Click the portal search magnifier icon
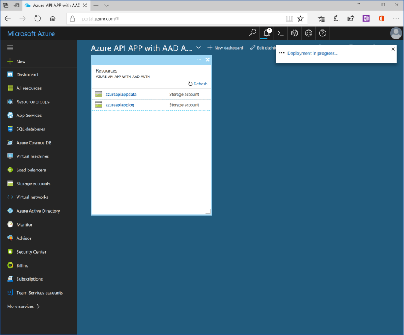This screenshot has height=335, width=404. pos(253,33)
